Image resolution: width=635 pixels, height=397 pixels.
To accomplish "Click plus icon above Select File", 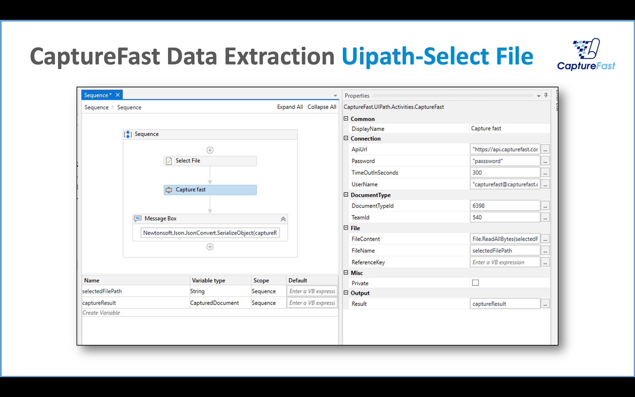I will click(210, 150).
